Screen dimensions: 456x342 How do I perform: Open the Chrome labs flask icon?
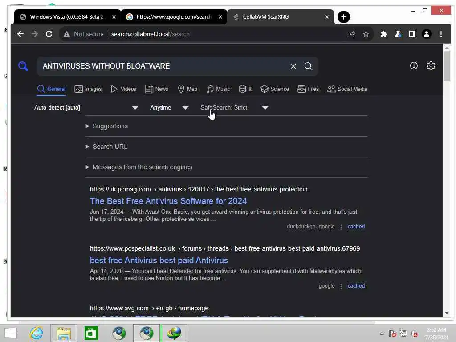(x=398, y=34)
